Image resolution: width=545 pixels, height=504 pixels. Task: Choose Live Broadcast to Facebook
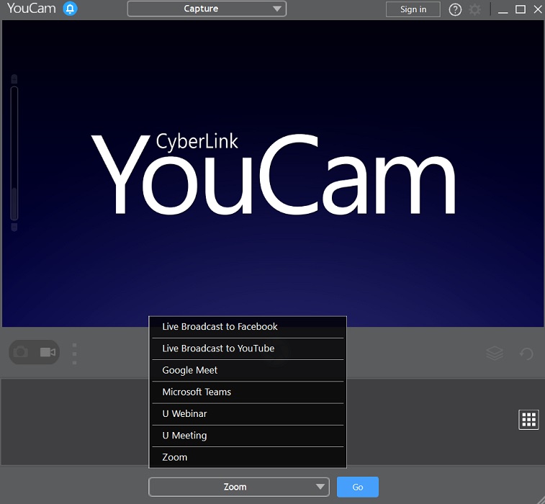pos(248,327)
